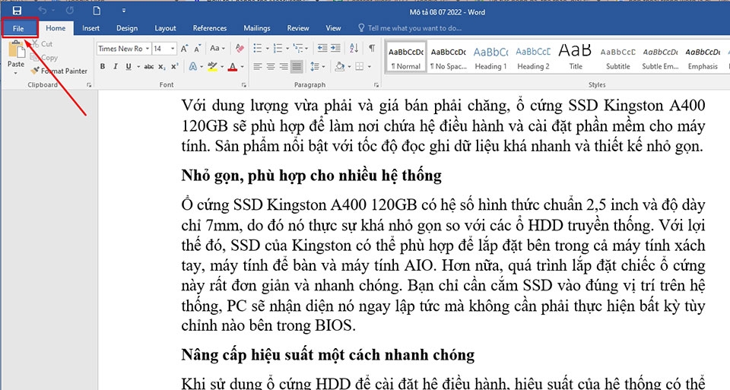Open Clipboard pane dialog launcher
This screenshot has height=390, width=730.
pyautogui.click(x=89, y=85)
